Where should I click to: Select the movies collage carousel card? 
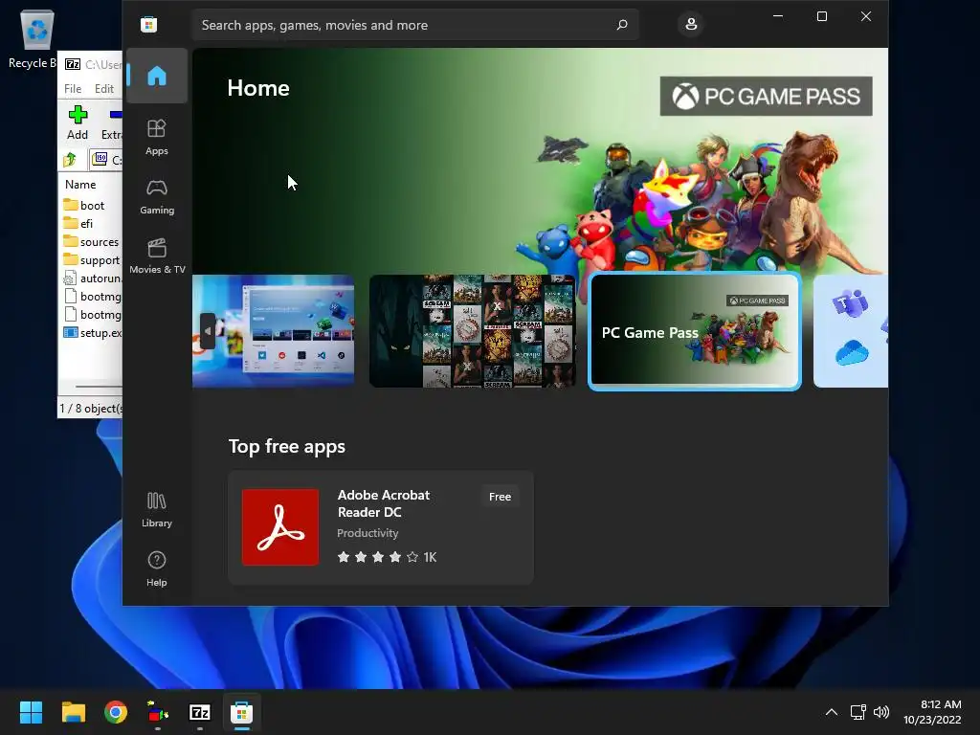tap(472, 331)
